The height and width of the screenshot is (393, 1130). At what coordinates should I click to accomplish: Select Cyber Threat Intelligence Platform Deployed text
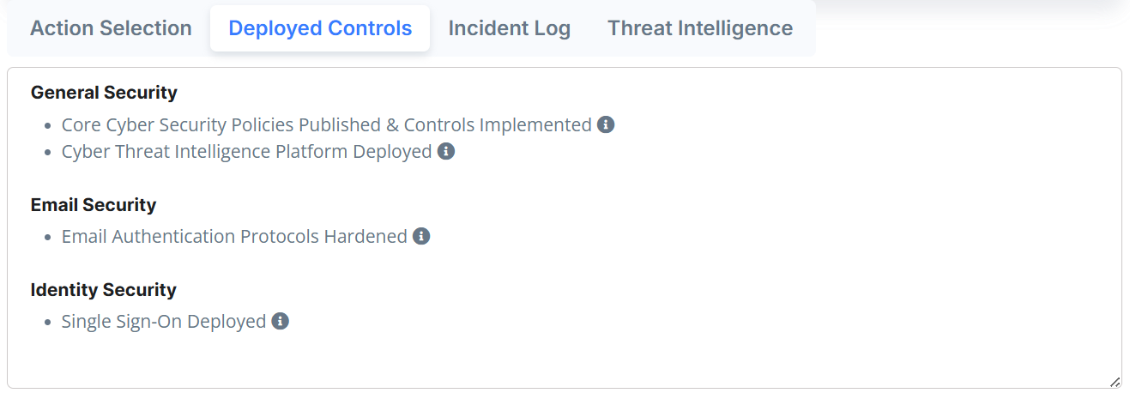point(246,151)
